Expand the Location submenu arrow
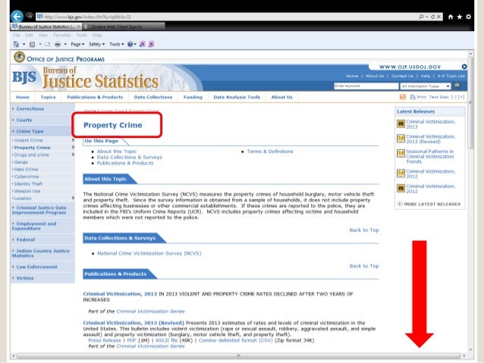The height and width of the screenshot is (363, 484). click(73, 198)
